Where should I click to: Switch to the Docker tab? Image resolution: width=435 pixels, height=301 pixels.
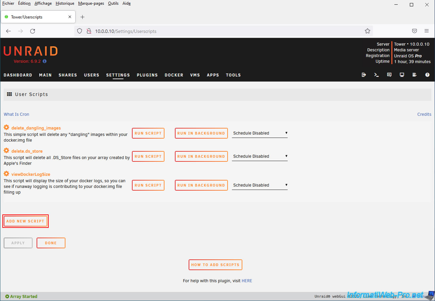pos(174,75)
